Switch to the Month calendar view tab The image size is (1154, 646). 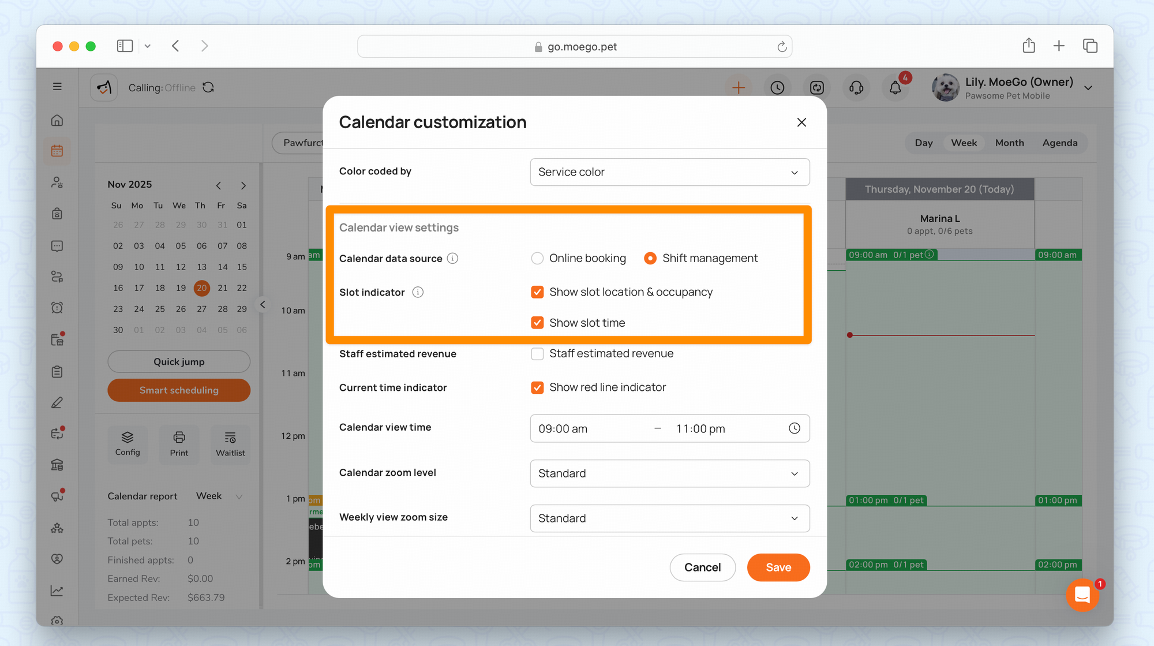coord(1009,143)
